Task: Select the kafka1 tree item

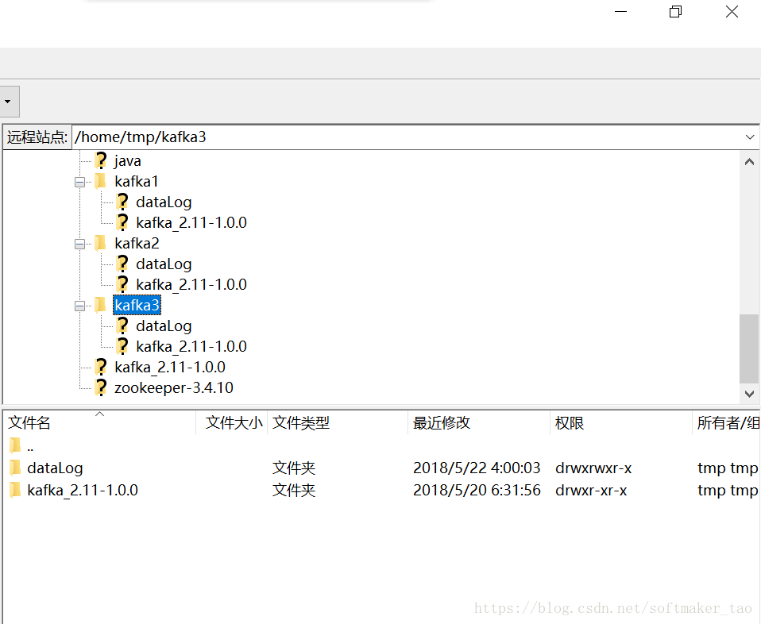Action: pyautogui.click(x=137, y=182)
